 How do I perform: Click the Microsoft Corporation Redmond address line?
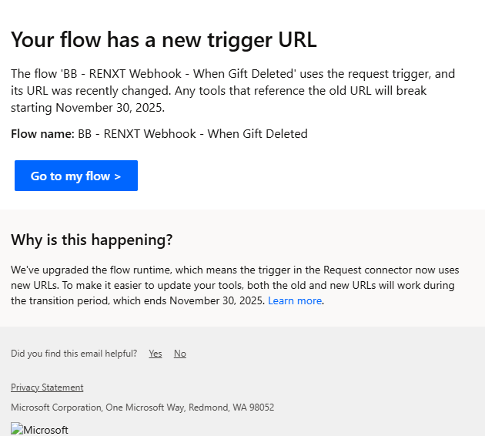click(142, 407)
